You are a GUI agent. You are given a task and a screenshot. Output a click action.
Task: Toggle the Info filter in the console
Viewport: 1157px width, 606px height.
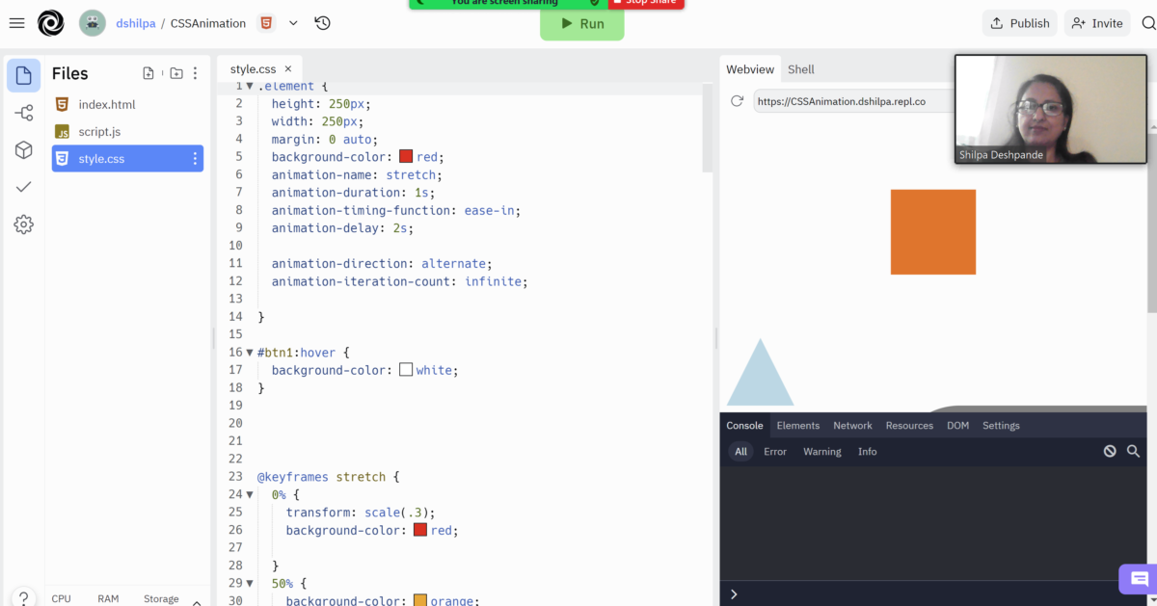click(x=867, y=451)
